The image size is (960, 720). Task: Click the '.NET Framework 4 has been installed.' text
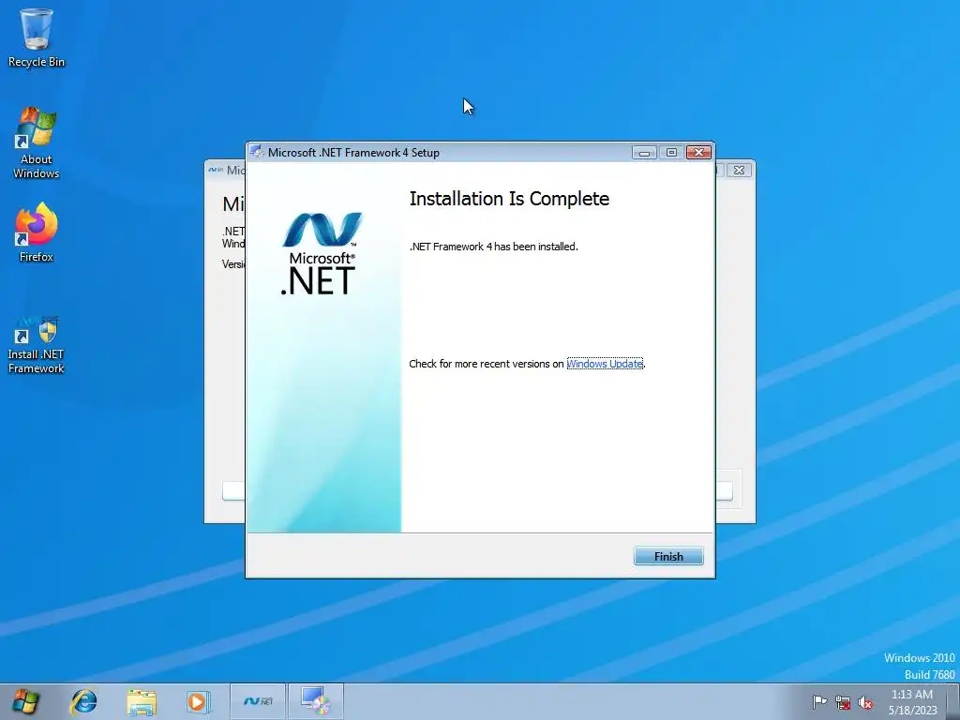coord(493,247)
